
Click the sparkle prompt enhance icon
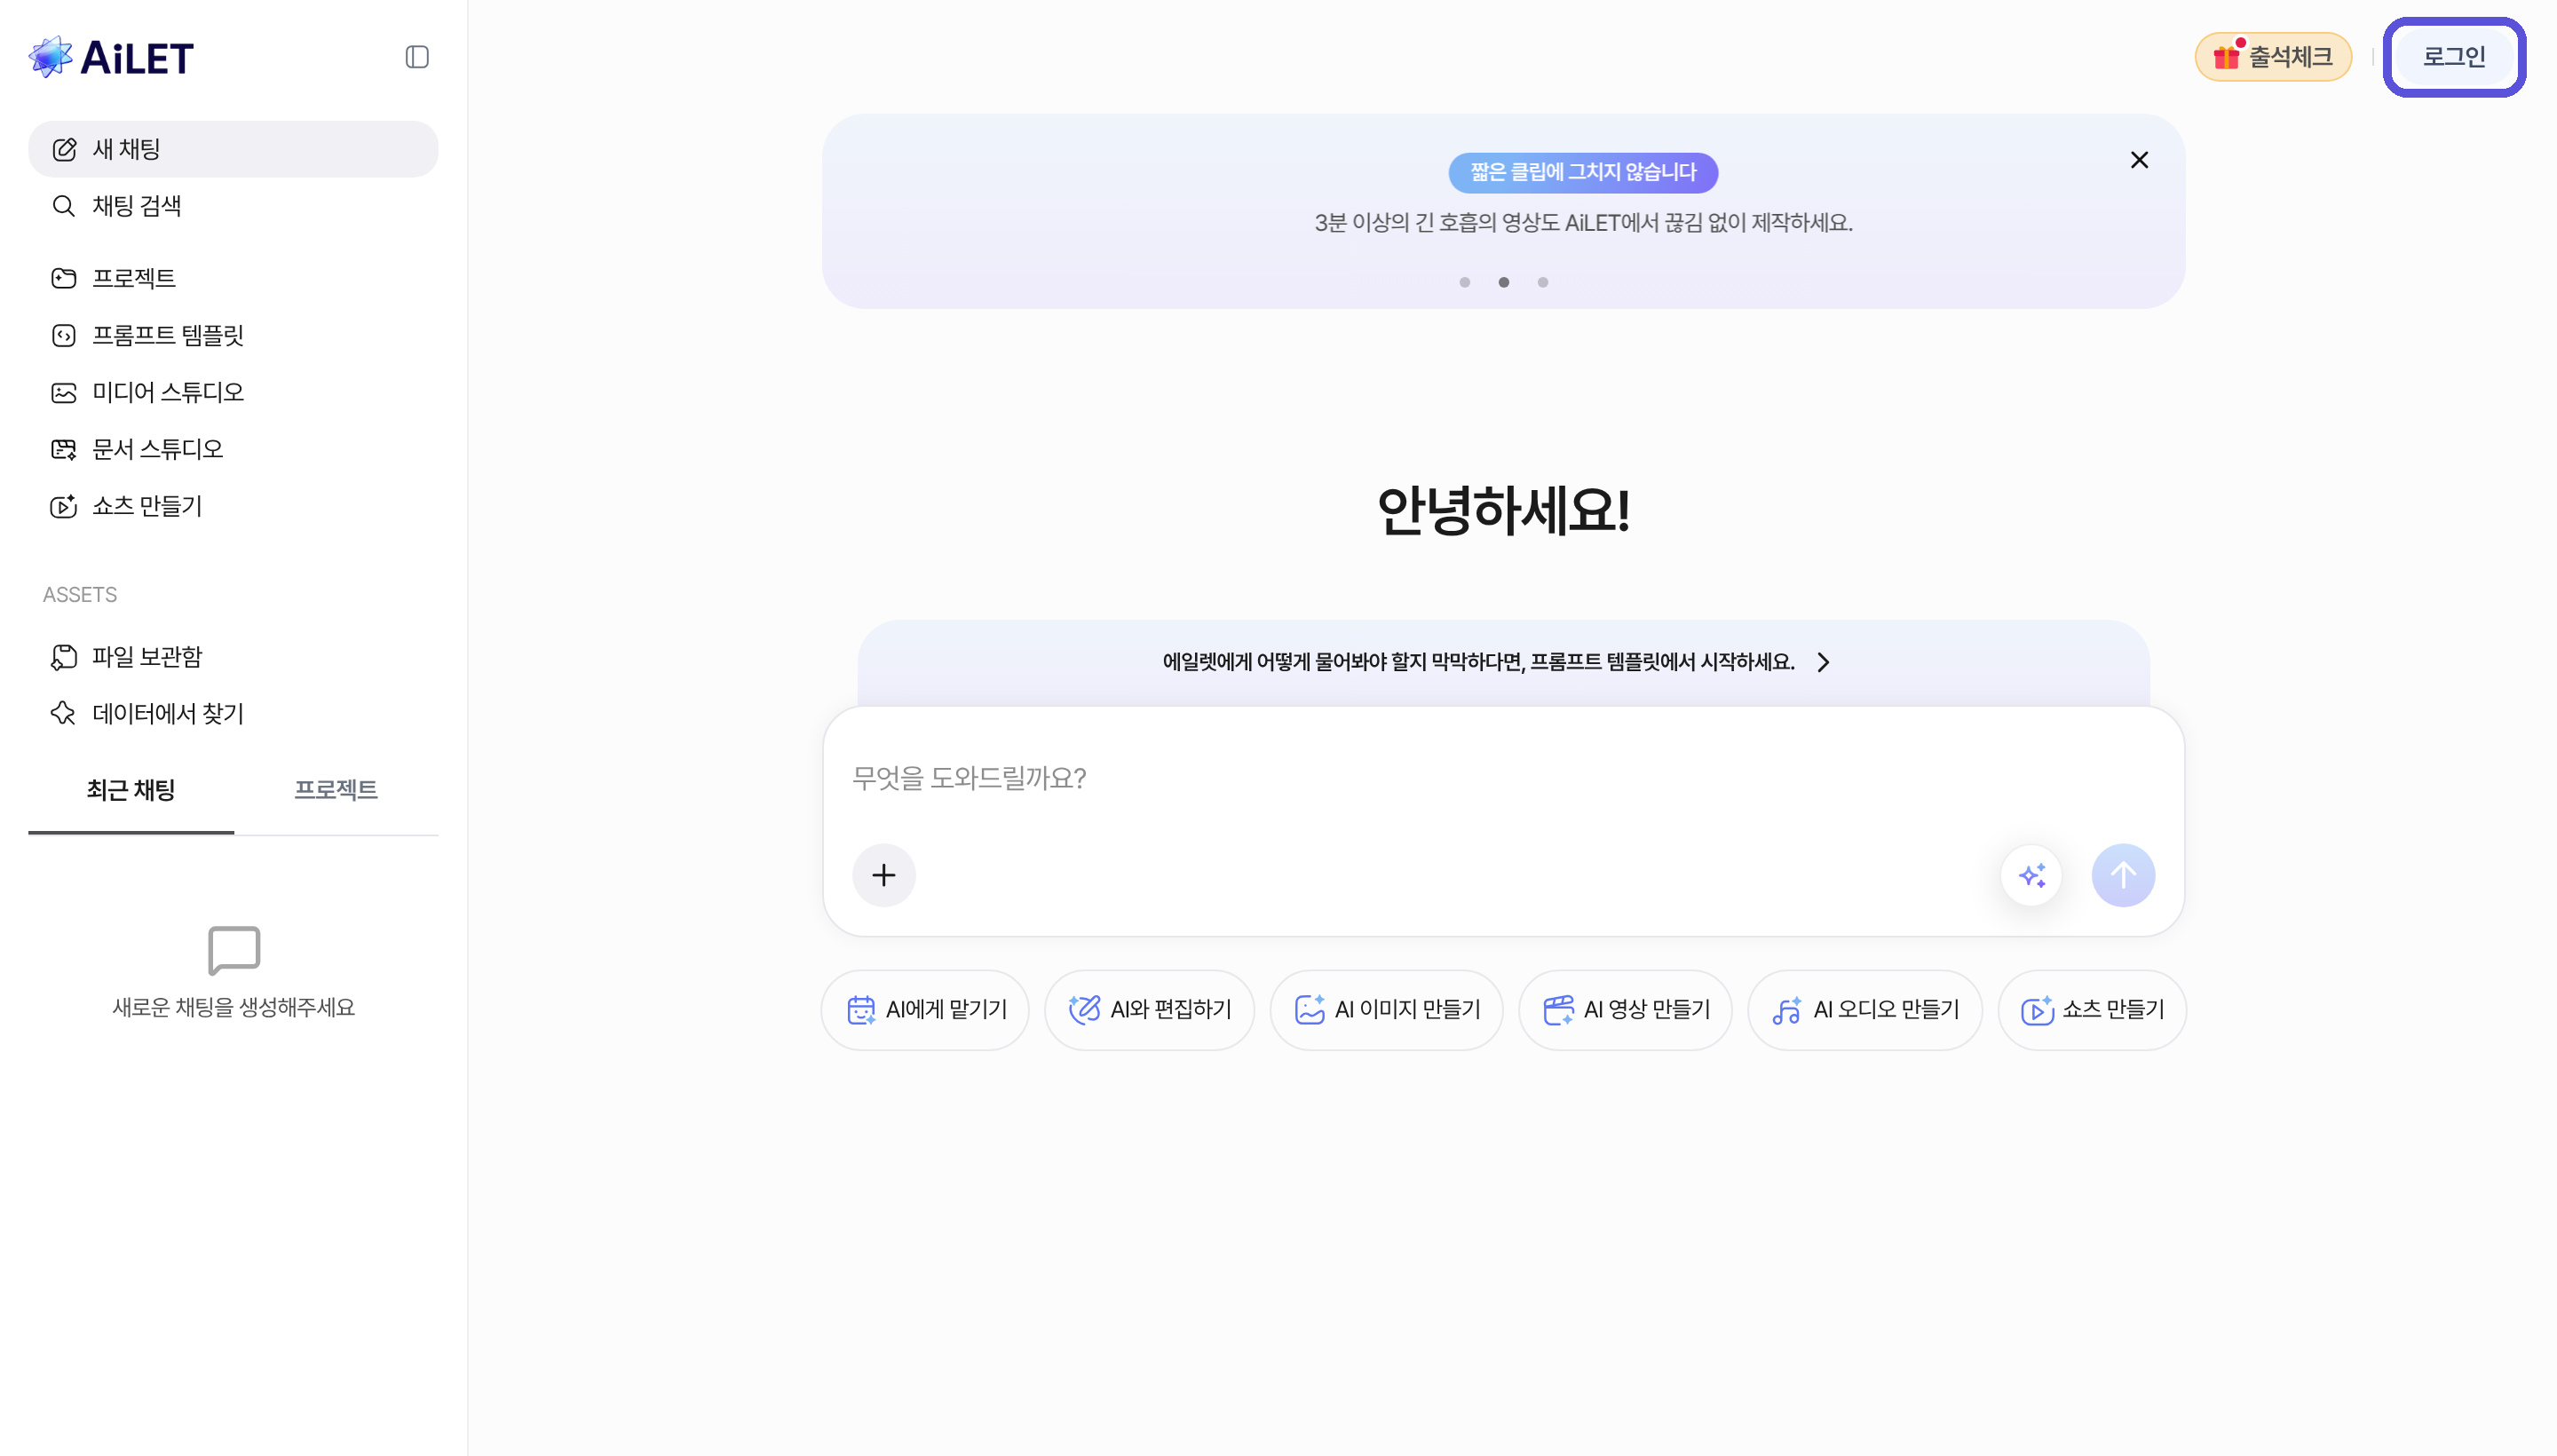tap(2031, 875)
